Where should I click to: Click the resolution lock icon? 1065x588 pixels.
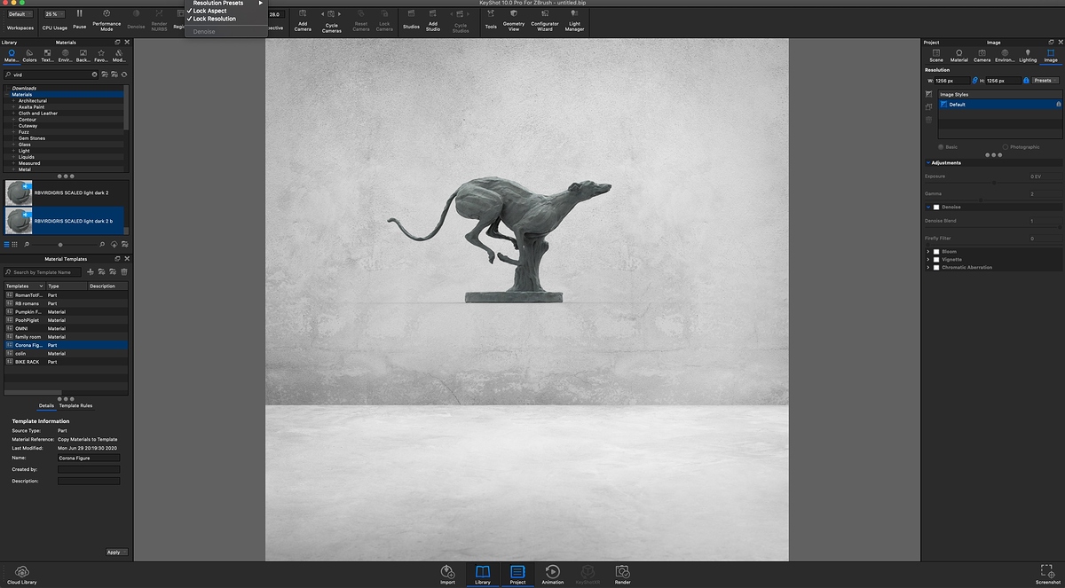[1026, 80]
